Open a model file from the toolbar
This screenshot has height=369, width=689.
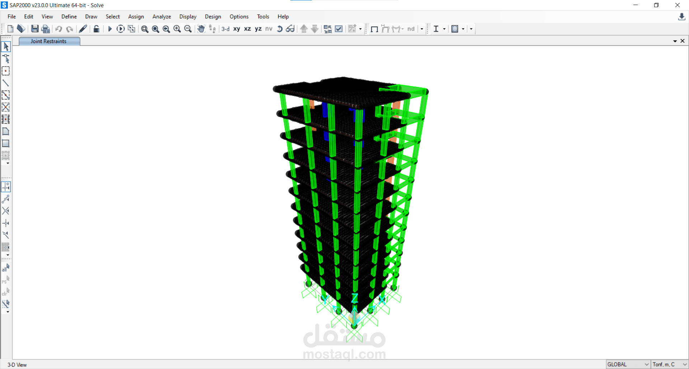pos(21,29)
